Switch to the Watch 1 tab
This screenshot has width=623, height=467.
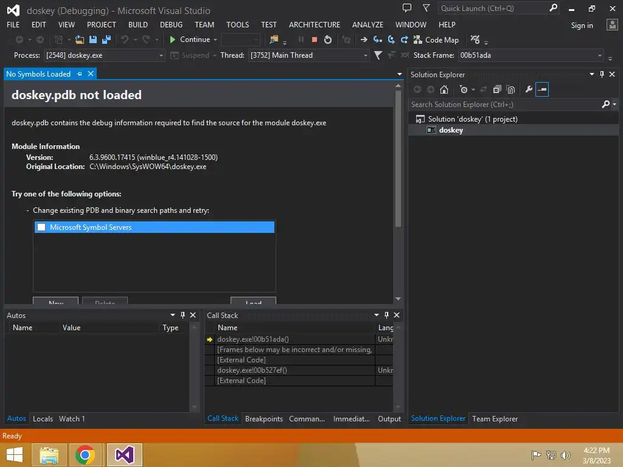pos(72,418)
